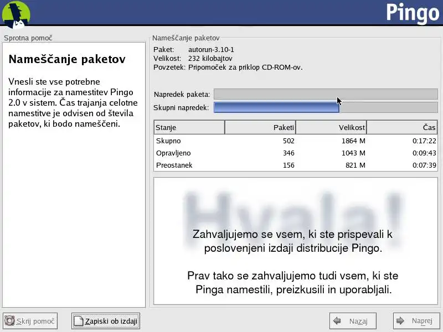443x332 pixels.
Task: Select the Stanje column header
Action: (x=189, y=127)
